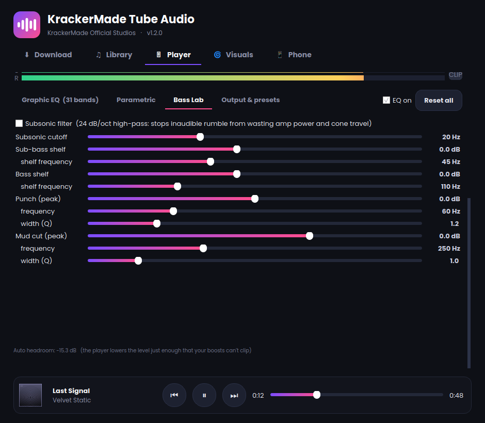Enable the Subsonic filter checkbox

pyautogui.click(x=19, y=123)
